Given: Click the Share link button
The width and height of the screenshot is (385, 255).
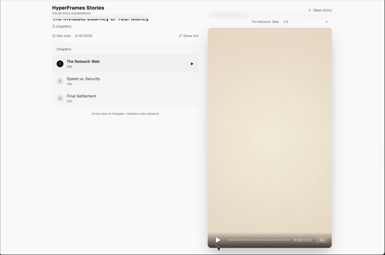Looking at the screenshot, I should pyautogui.click(x=188, y=36).
